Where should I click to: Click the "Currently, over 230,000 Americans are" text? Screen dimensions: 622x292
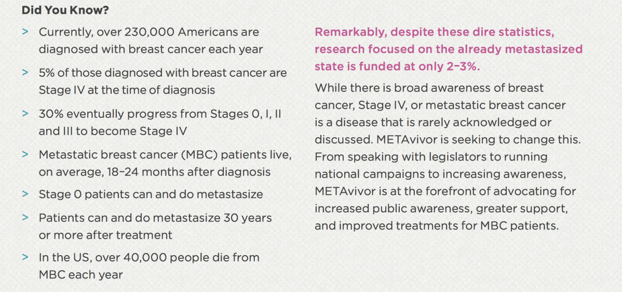point(148,32)
